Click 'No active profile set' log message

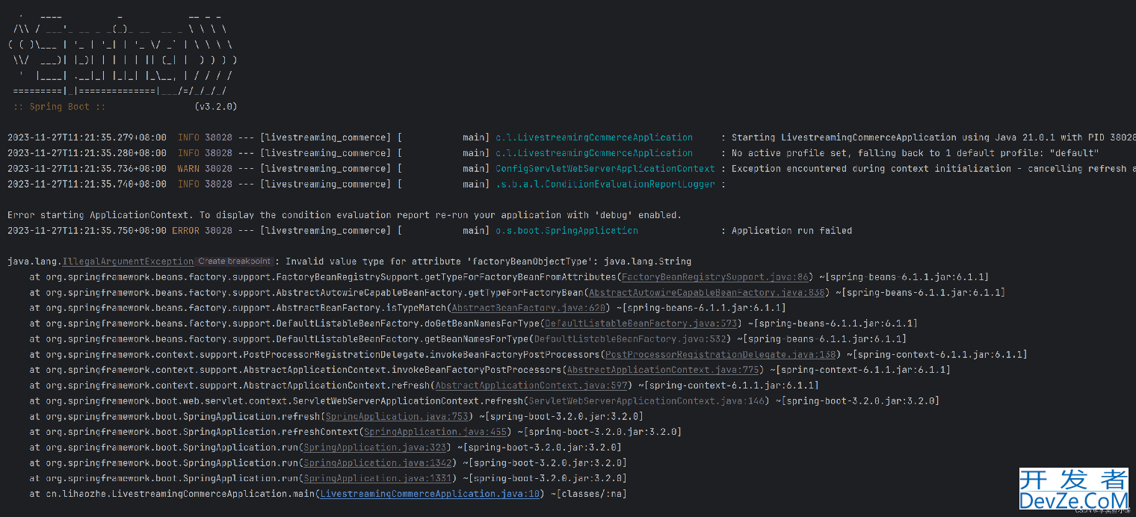point(916,153)
